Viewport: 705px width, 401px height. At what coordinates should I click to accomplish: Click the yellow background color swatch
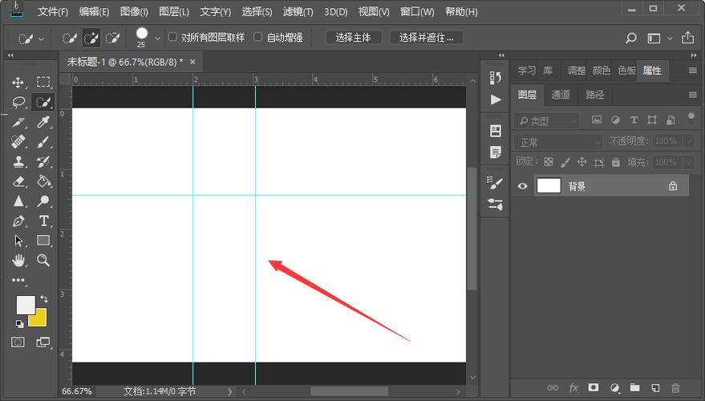[x=39, y=319]
